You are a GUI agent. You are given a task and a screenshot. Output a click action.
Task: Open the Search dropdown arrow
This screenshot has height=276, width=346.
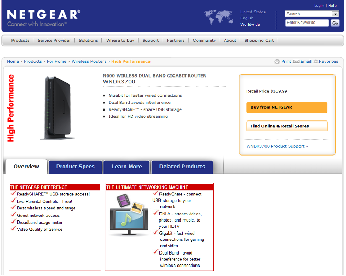(x=336, y=14)
